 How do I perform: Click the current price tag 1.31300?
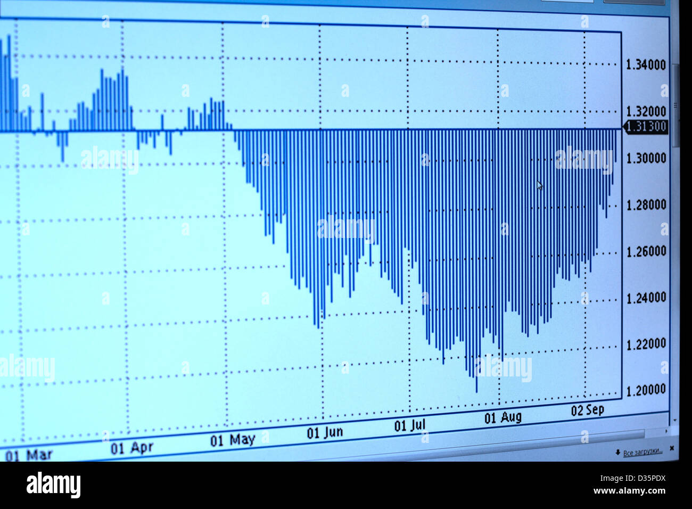pos(645,127)
